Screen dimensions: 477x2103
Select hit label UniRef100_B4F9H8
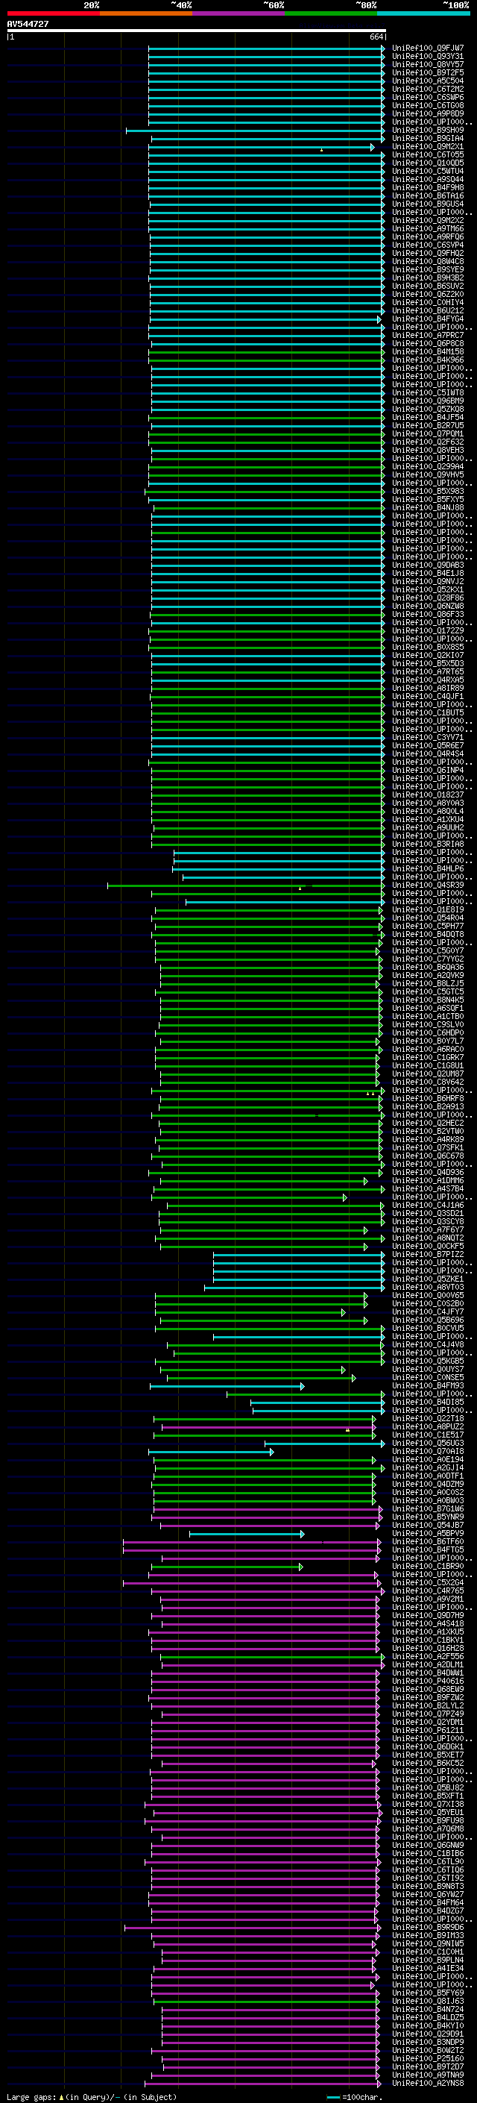[x=427, y=188]
